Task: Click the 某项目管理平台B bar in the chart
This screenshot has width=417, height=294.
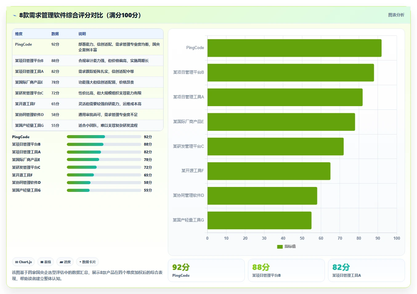Action: [291, 72]
